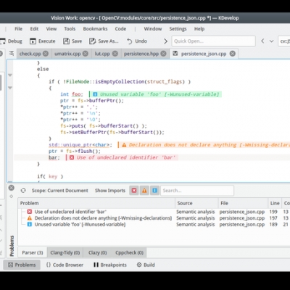Close the umatrix.cpp tab
This screenshot has width=290, height=290.
tap(86, 54)
